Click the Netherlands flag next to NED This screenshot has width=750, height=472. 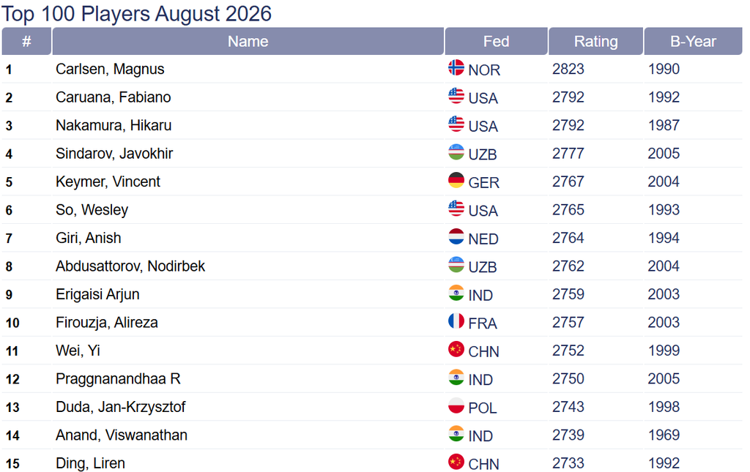[456, 236]
